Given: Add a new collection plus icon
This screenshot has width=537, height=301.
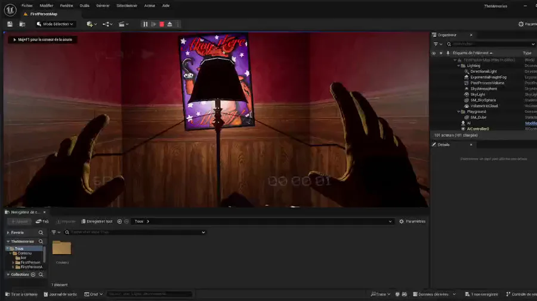Looking at the screenshot, I should (33, 275).
